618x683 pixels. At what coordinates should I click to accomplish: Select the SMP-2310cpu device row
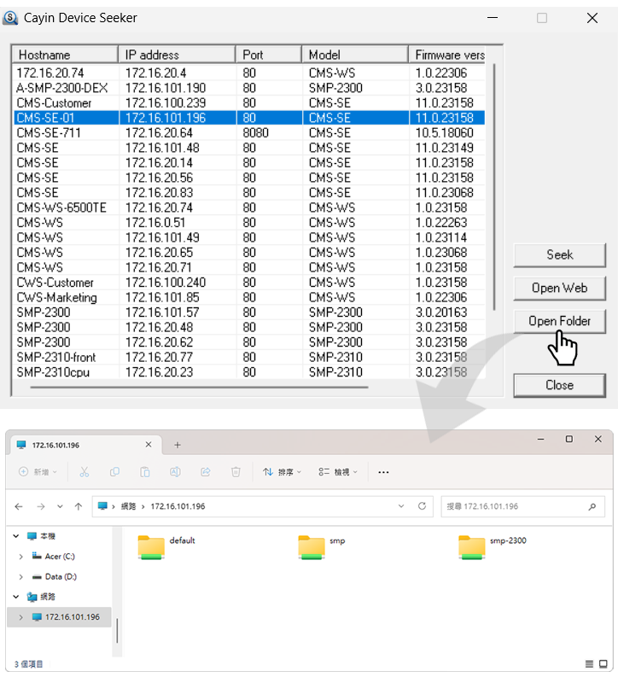[x=248, y=372]
